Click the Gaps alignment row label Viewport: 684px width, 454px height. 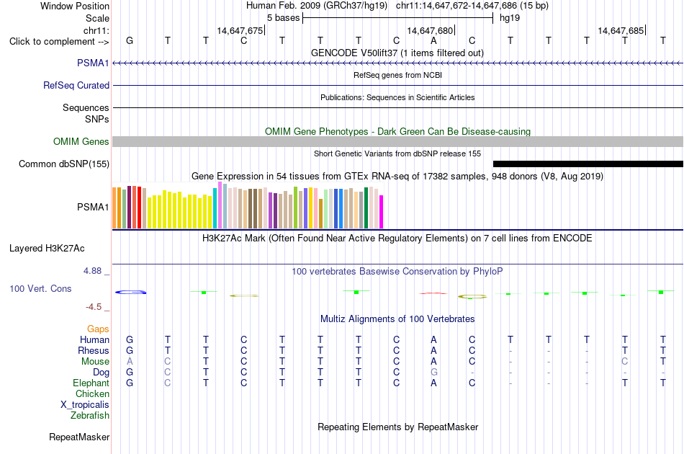98,329
